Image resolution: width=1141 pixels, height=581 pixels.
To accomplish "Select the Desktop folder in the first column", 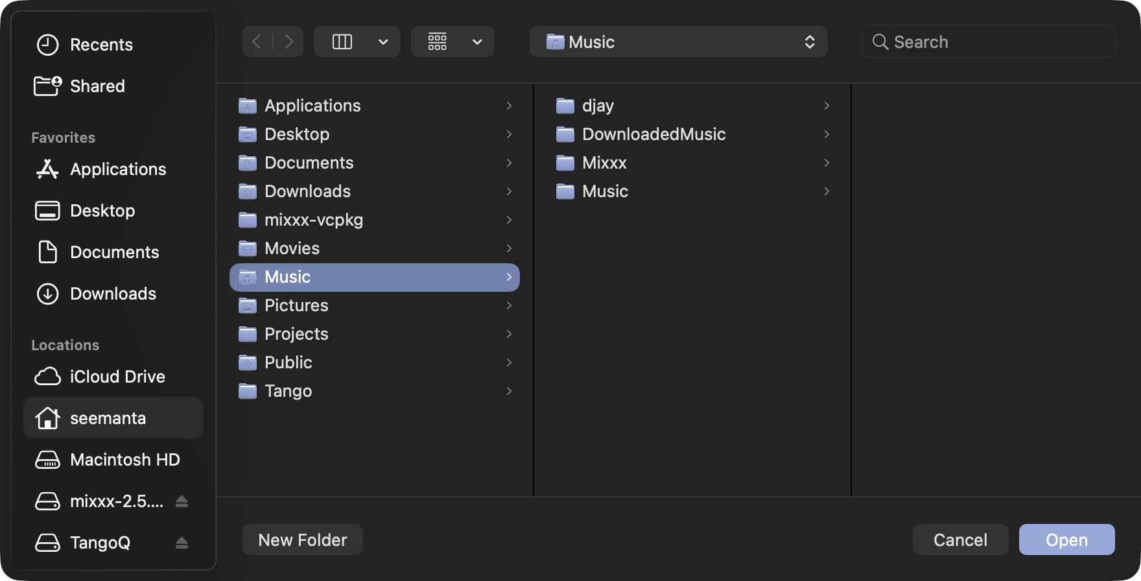I will [x=375, y=134].
